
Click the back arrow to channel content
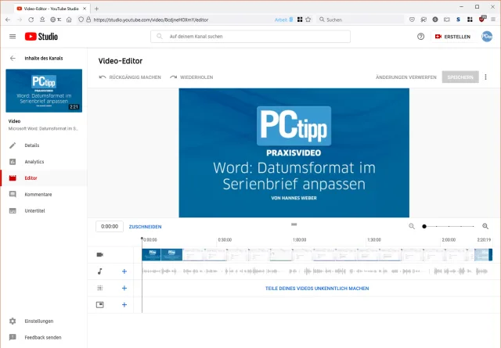pos(13,58)
